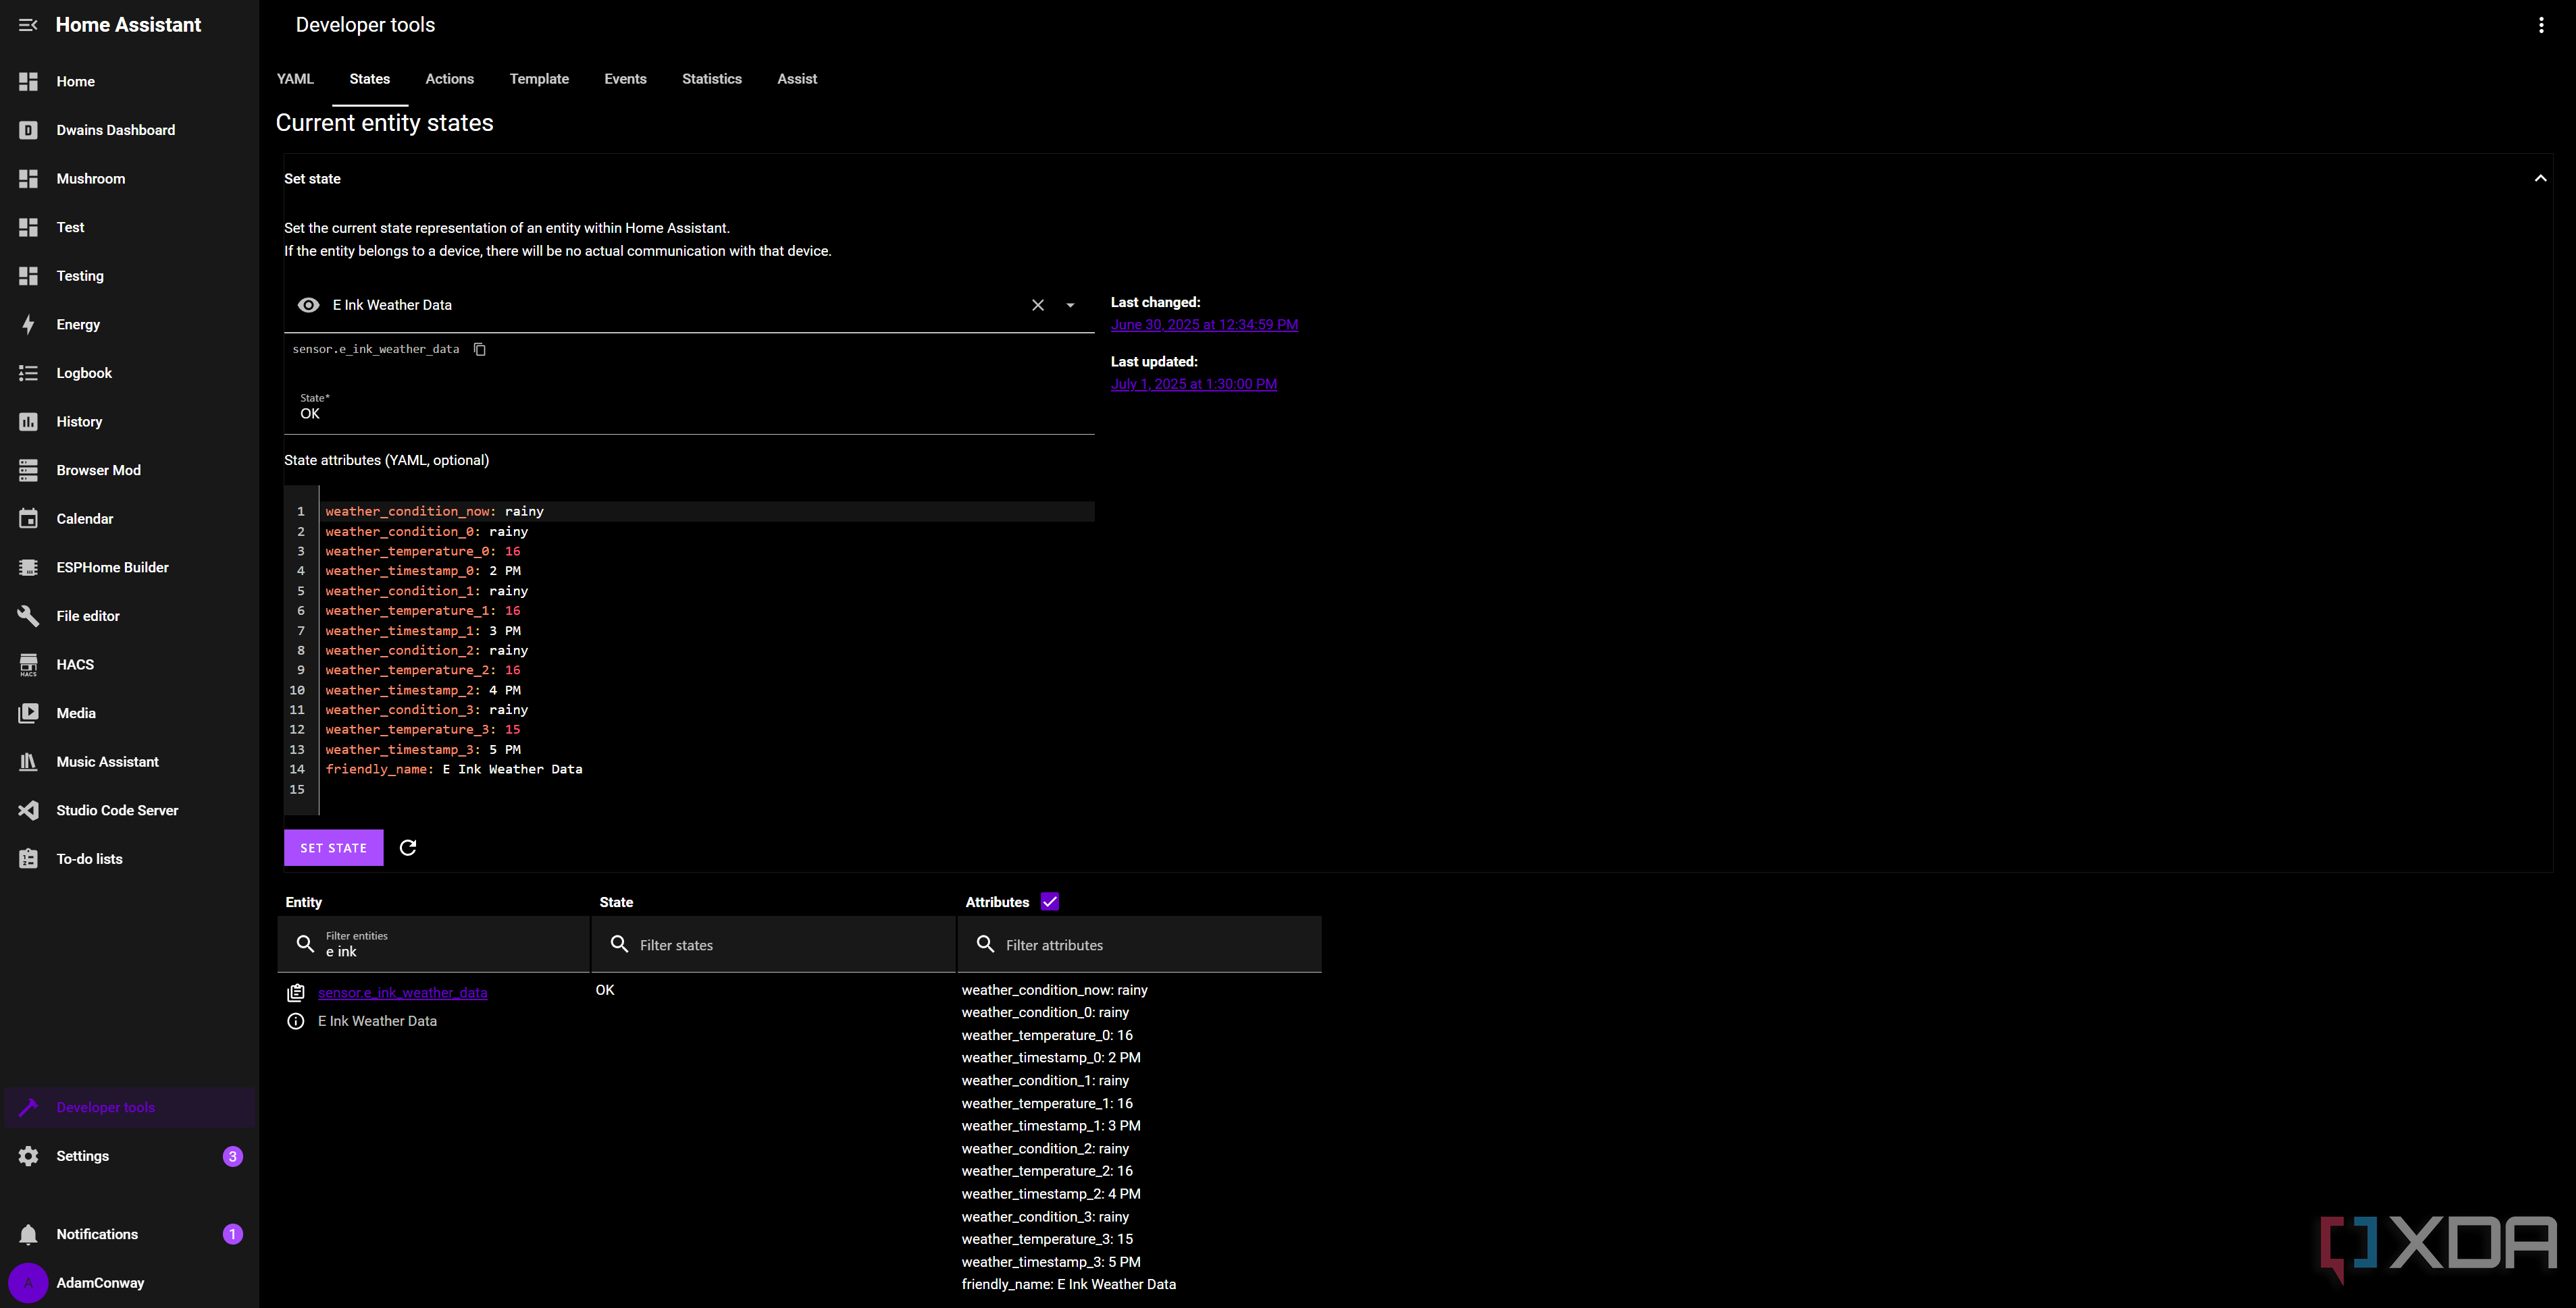Open the Dwains Dashboard sidebar icon
The image size is (2576, 1308).
(28, 130)
